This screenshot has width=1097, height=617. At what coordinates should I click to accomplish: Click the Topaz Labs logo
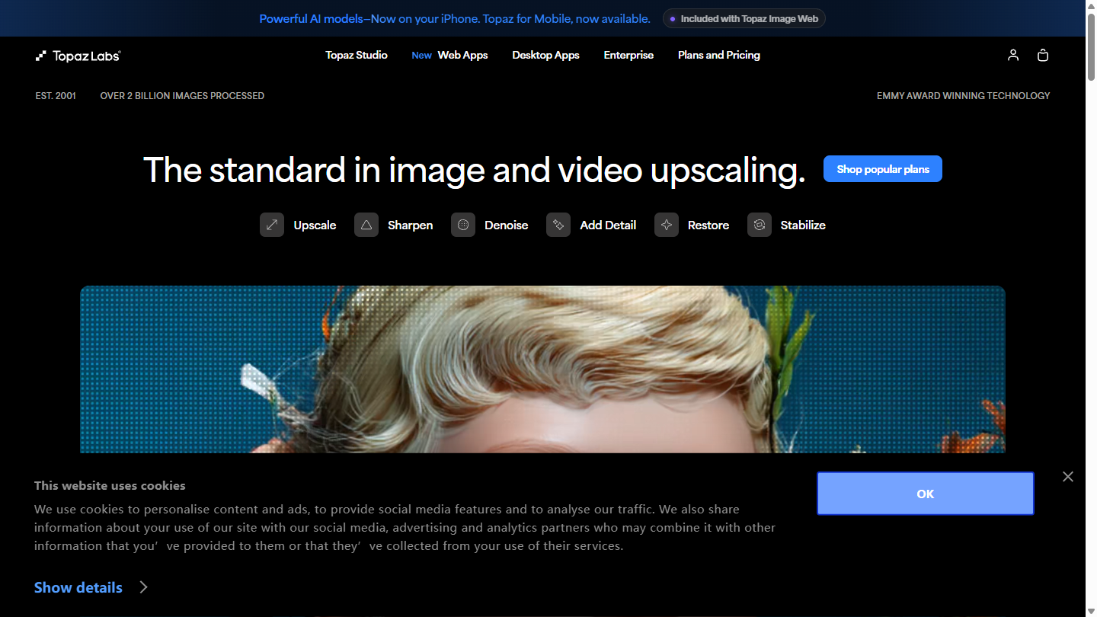(x=78, y=56)
